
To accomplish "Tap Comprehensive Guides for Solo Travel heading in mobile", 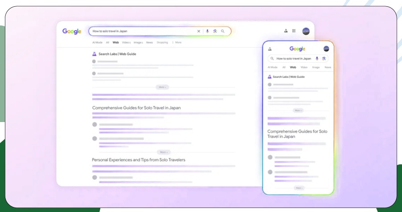I will (x=297, y=134).
